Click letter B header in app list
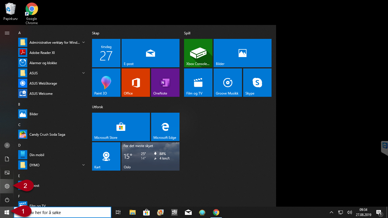The width and height of the screenshot is (388, 218). (19, 104)
